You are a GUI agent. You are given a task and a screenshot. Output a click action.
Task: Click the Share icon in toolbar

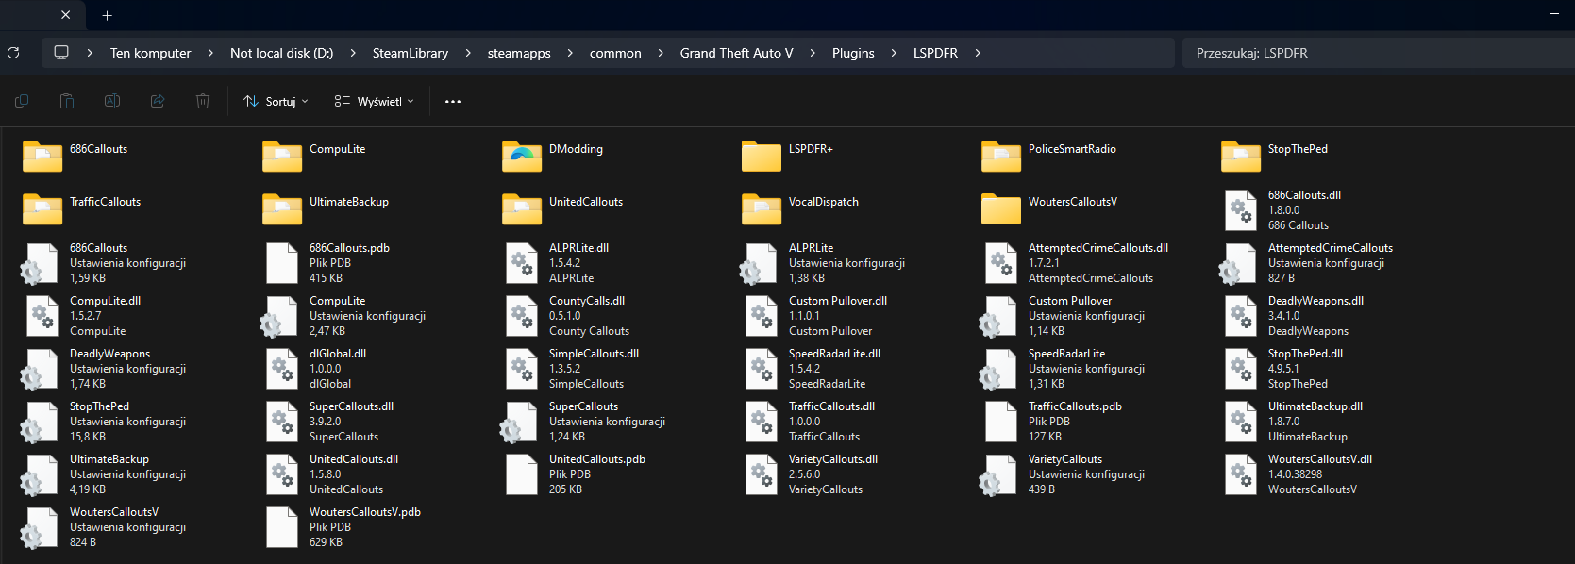(x=158, y=101)
